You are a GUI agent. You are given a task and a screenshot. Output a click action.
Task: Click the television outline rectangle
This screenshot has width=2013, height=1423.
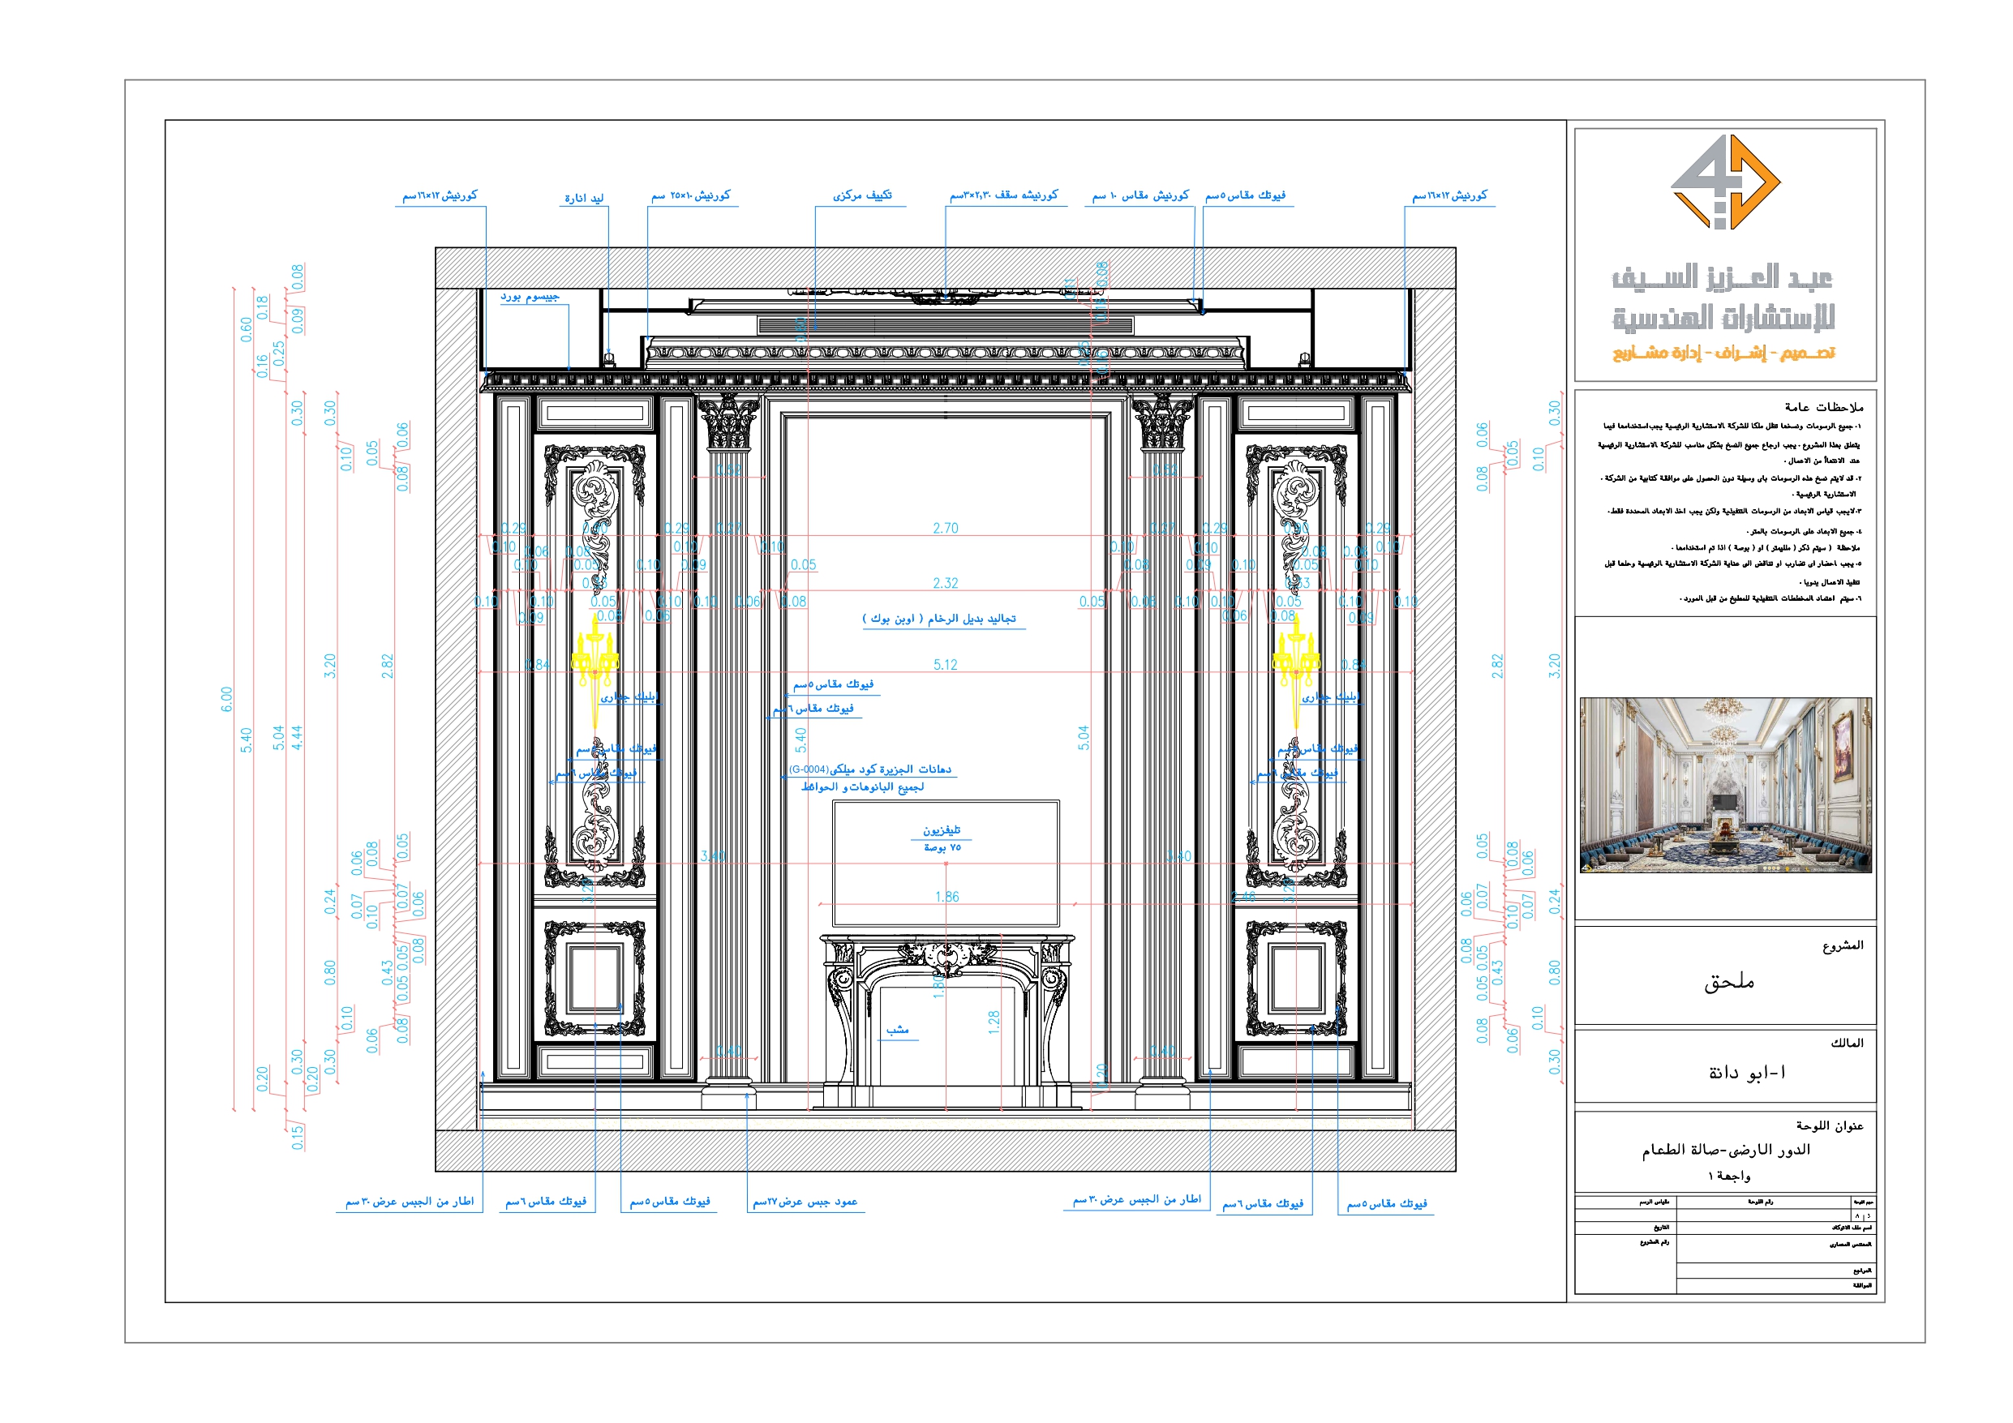tap(946, 863)
